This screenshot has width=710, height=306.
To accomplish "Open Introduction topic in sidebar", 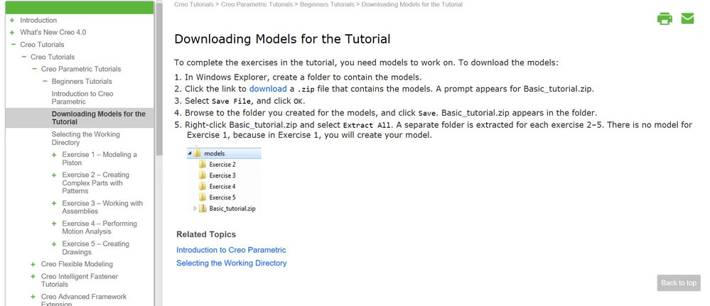I will pyautogui.click(x=38, y=21).
